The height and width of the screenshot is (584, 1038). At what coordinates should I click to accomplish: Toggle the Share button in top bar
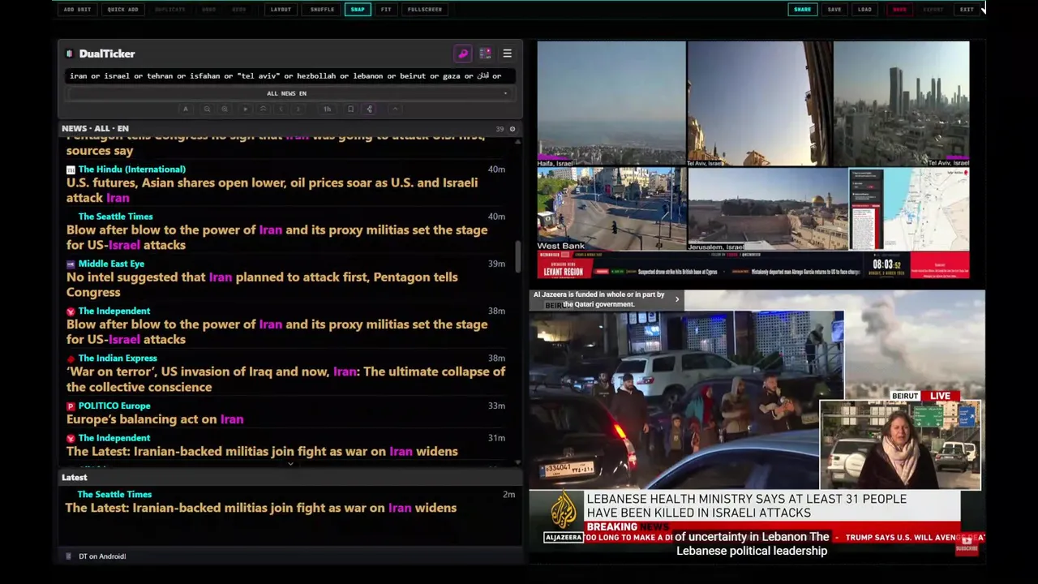[x=802, y=10]
